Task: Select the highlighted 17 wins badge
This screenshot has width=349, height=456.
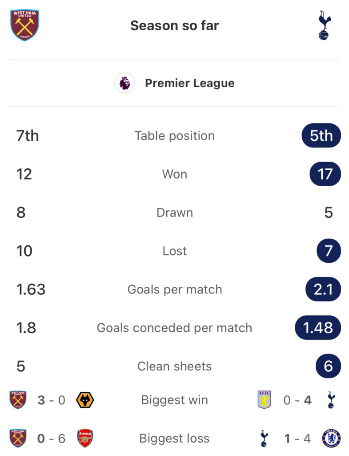Action: [325, 174]
